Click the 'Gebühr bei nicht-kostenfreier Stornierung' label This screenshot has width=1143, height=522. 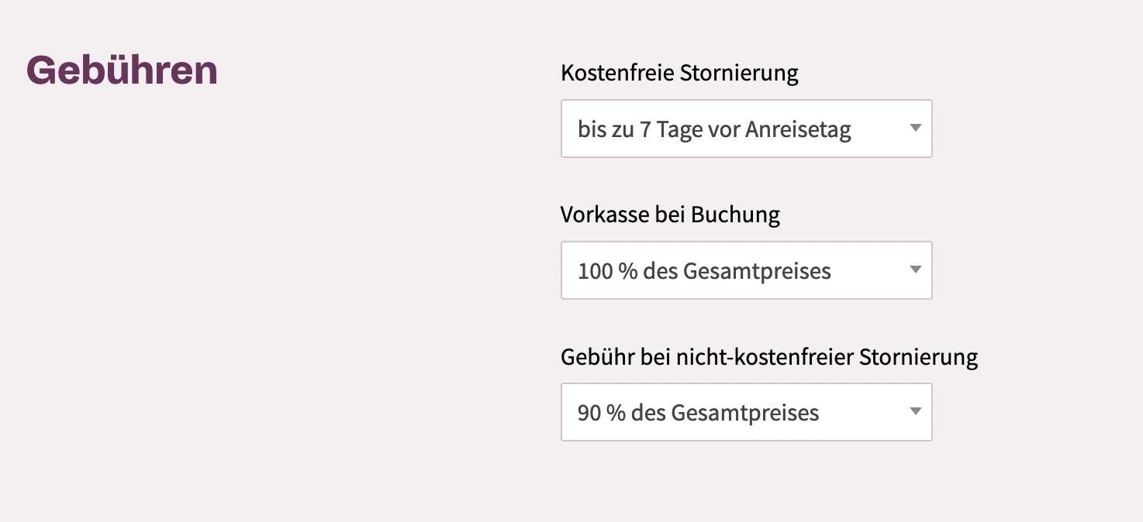pos(769,357)
